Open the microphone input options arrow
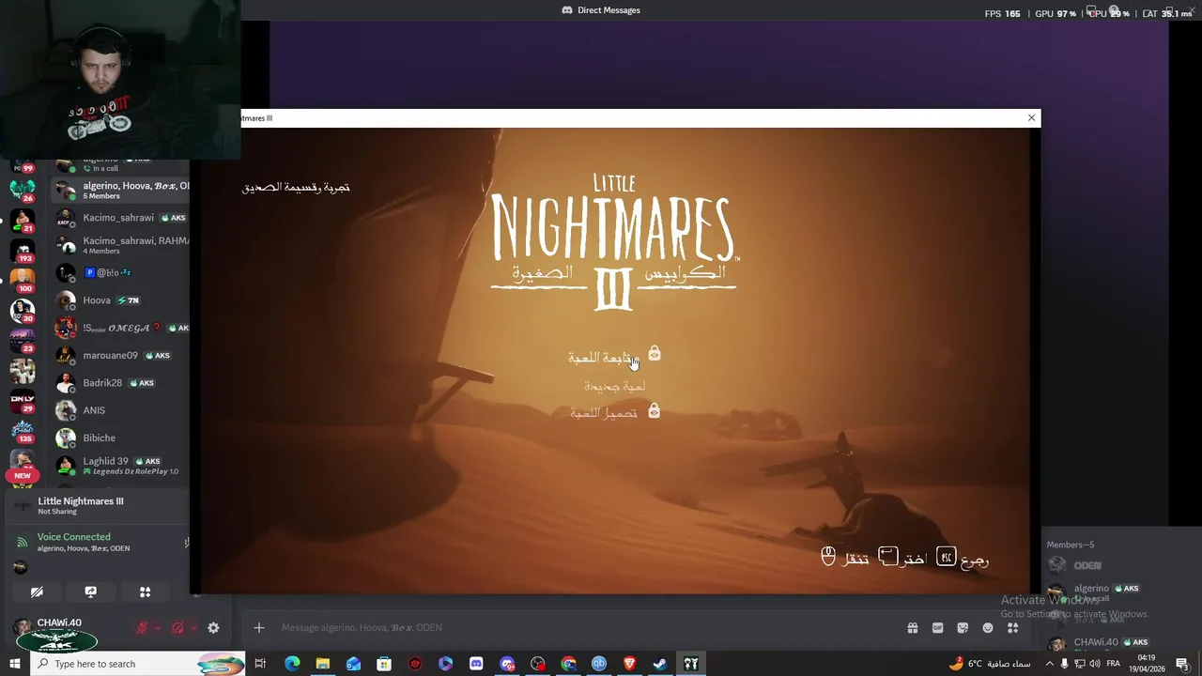 click(x=157, y=628)
